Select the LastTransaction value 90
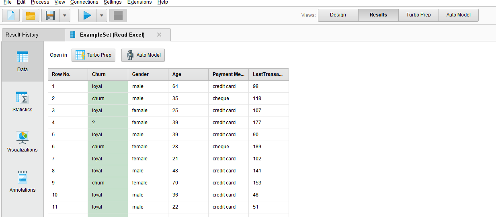This screenshot has width=496, height=217. [x=269, y=135]
